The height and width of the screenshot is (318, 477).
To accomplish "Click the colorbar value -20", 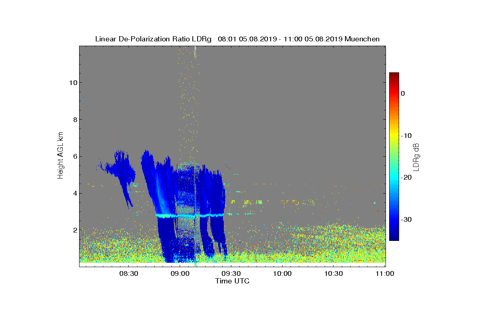I will [x=406, y=178].
